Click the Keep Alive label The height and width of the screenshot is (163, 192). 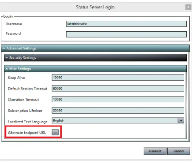point(16,78)
